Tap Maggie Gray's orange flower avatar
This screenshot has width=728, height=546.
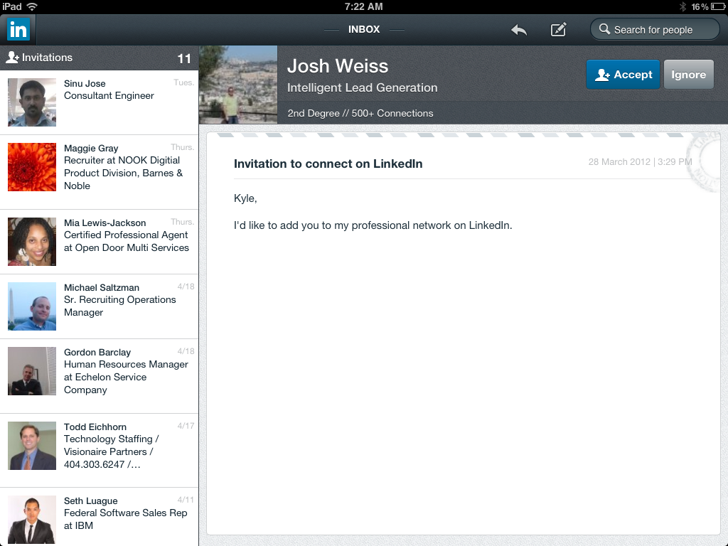[32, 167]
